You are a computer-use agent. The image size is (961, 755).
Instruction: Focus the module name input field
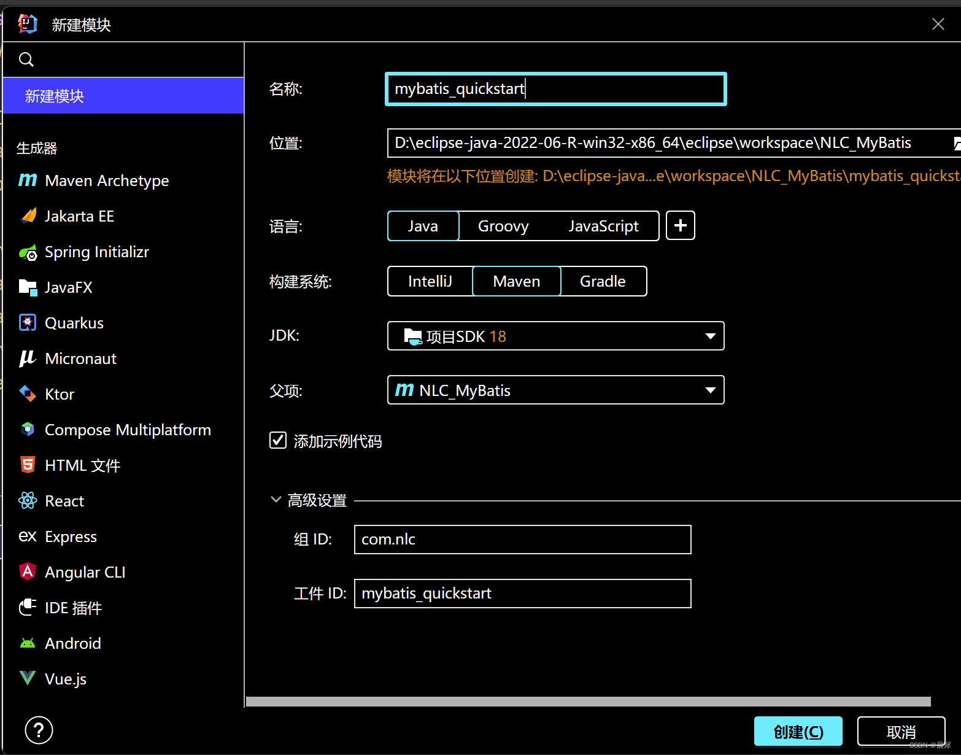coord(556,89)
